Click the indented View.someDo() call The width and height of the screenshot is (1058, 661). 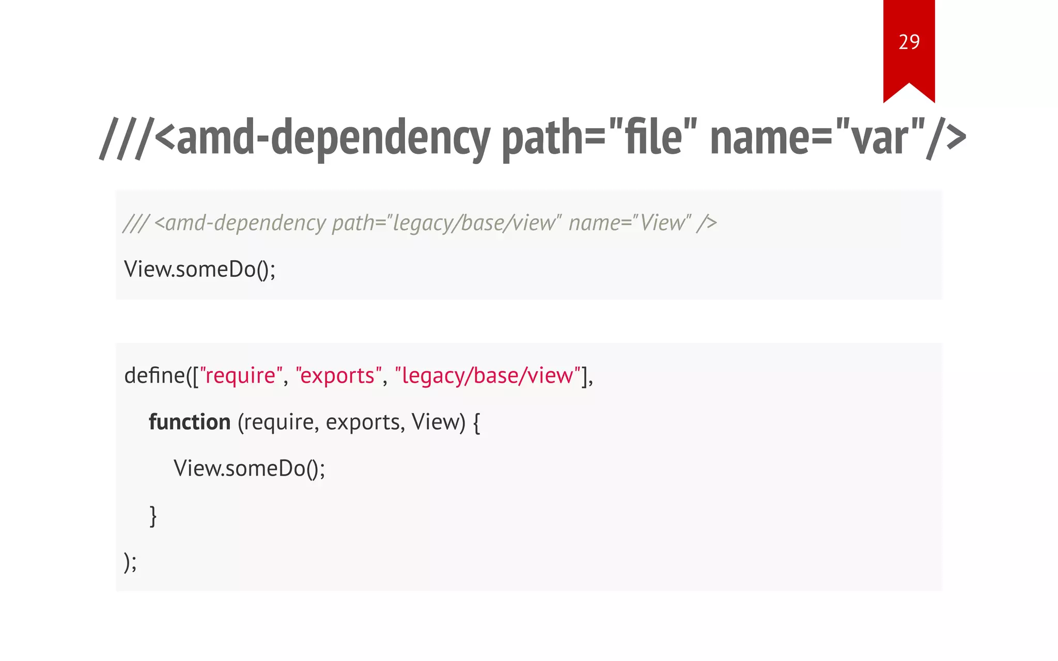249,468
